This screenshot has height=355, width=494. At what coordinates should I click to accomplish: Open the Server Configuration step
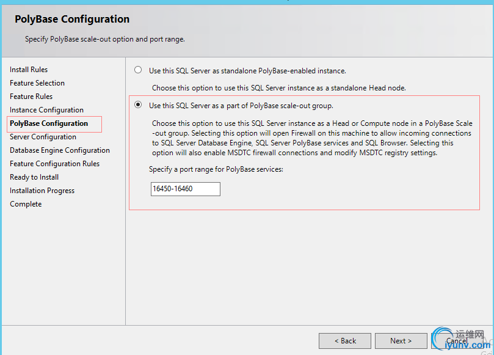[43, 137]
